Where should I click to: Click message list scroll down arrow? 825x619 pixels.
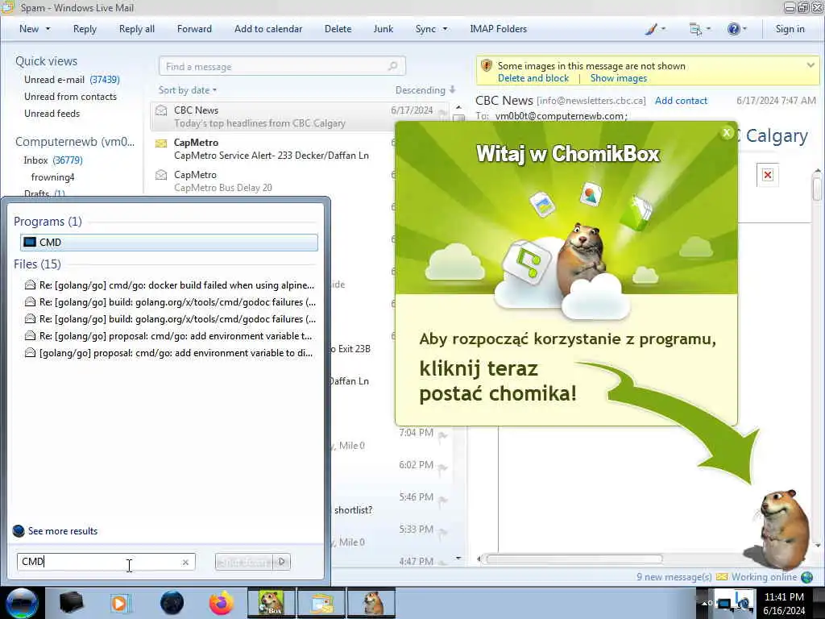(x=458, y=558)
